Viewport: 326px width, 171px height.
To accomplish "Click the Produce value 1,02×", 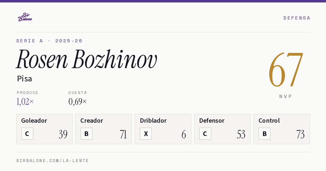I will coord(25,102).
